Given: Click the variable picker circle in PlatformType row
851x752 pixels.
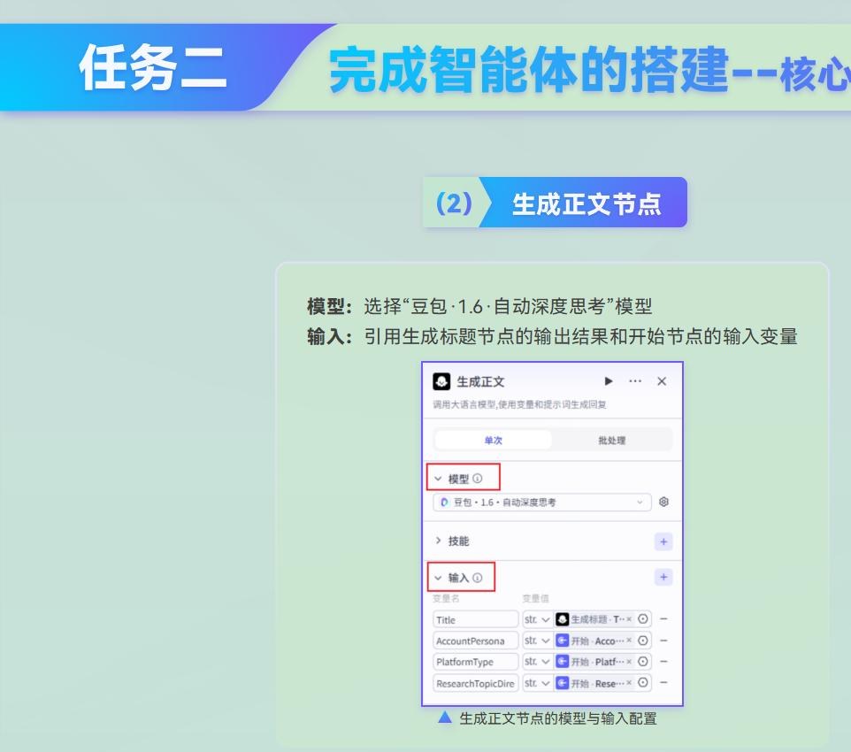Looking at the screenshot, I should click(643, 662).
